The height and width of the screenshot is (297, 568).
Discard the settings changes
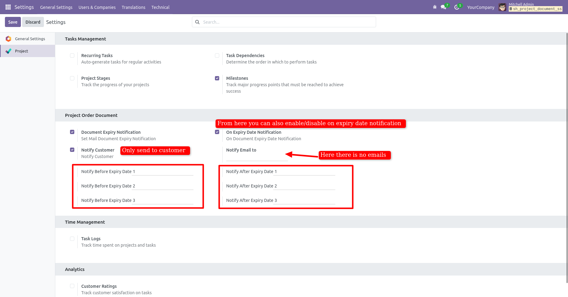click(33, 22)
